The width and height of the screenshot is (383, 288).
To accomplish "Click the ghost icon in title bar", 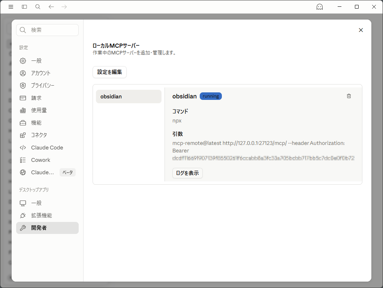I will pos(320,7).
